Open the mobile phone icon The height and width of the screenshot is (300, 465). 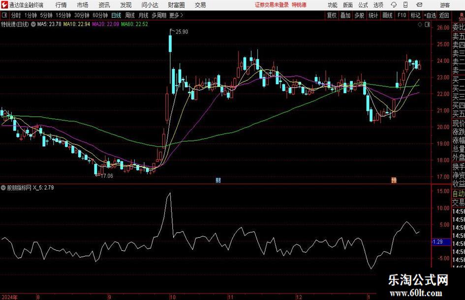[405, 5]
